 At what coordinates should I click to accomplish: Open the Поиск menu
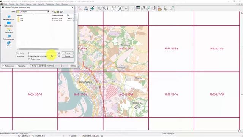[22, 4]
